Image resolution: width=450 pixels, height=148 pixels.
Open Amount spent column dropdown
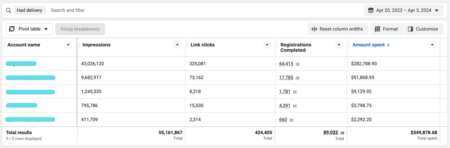click(x=432, y=45)
